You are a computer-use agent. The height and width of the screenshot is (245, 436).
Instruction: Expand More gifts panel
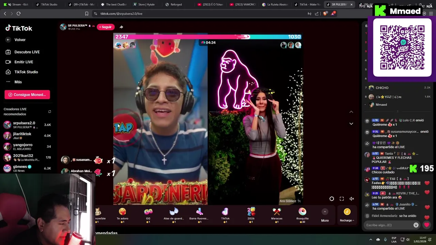325,216
